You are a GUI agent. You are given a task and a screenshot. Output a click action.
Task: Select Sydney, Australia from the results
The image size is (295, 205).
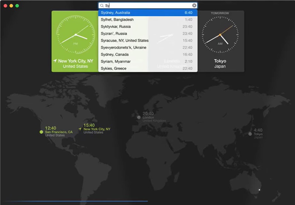pyautogui.click(x=148, y=12)
